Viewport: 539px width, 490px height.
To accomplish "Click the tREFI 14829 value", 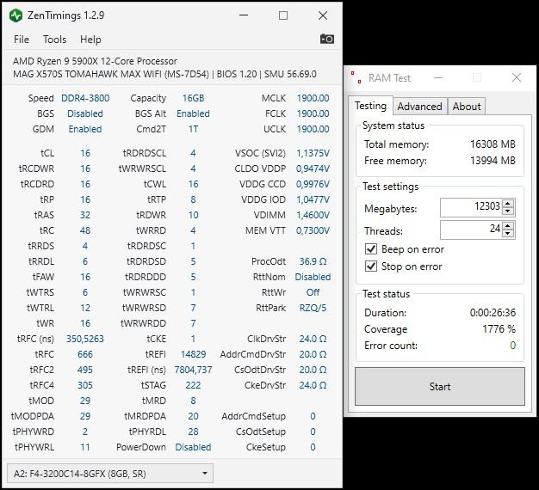I will pyautogui.click(x=193, y=354).
